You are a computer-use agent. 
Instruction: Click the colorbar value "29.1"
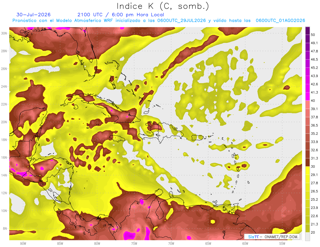click(x=314, y=175)
